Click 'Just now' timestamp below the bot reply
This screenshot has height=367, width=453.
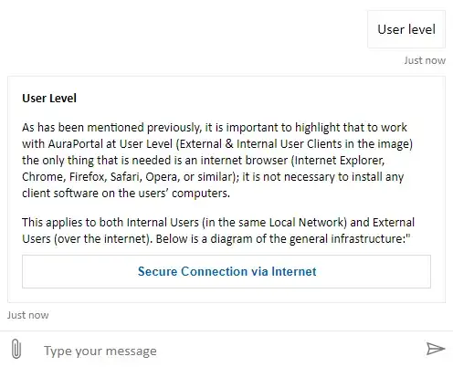tap(28, 315)
